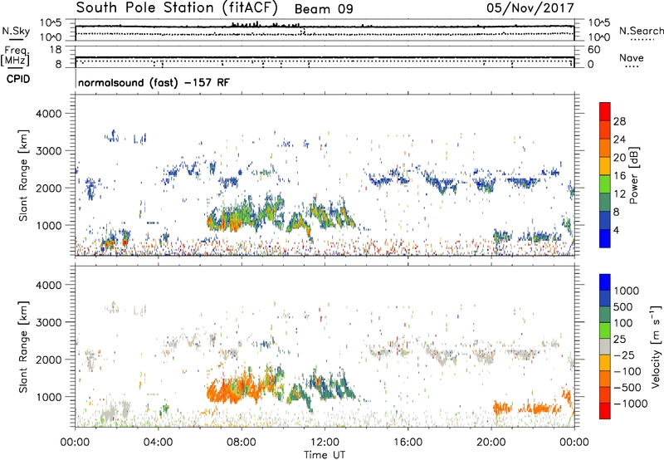Click the "04:00" time axis label
Image resolution: width=664 pixels, height=460 pixels.
(x=159, y=443)
